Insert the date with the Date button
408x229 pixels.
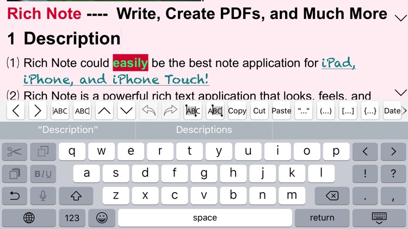click(392, 111)
